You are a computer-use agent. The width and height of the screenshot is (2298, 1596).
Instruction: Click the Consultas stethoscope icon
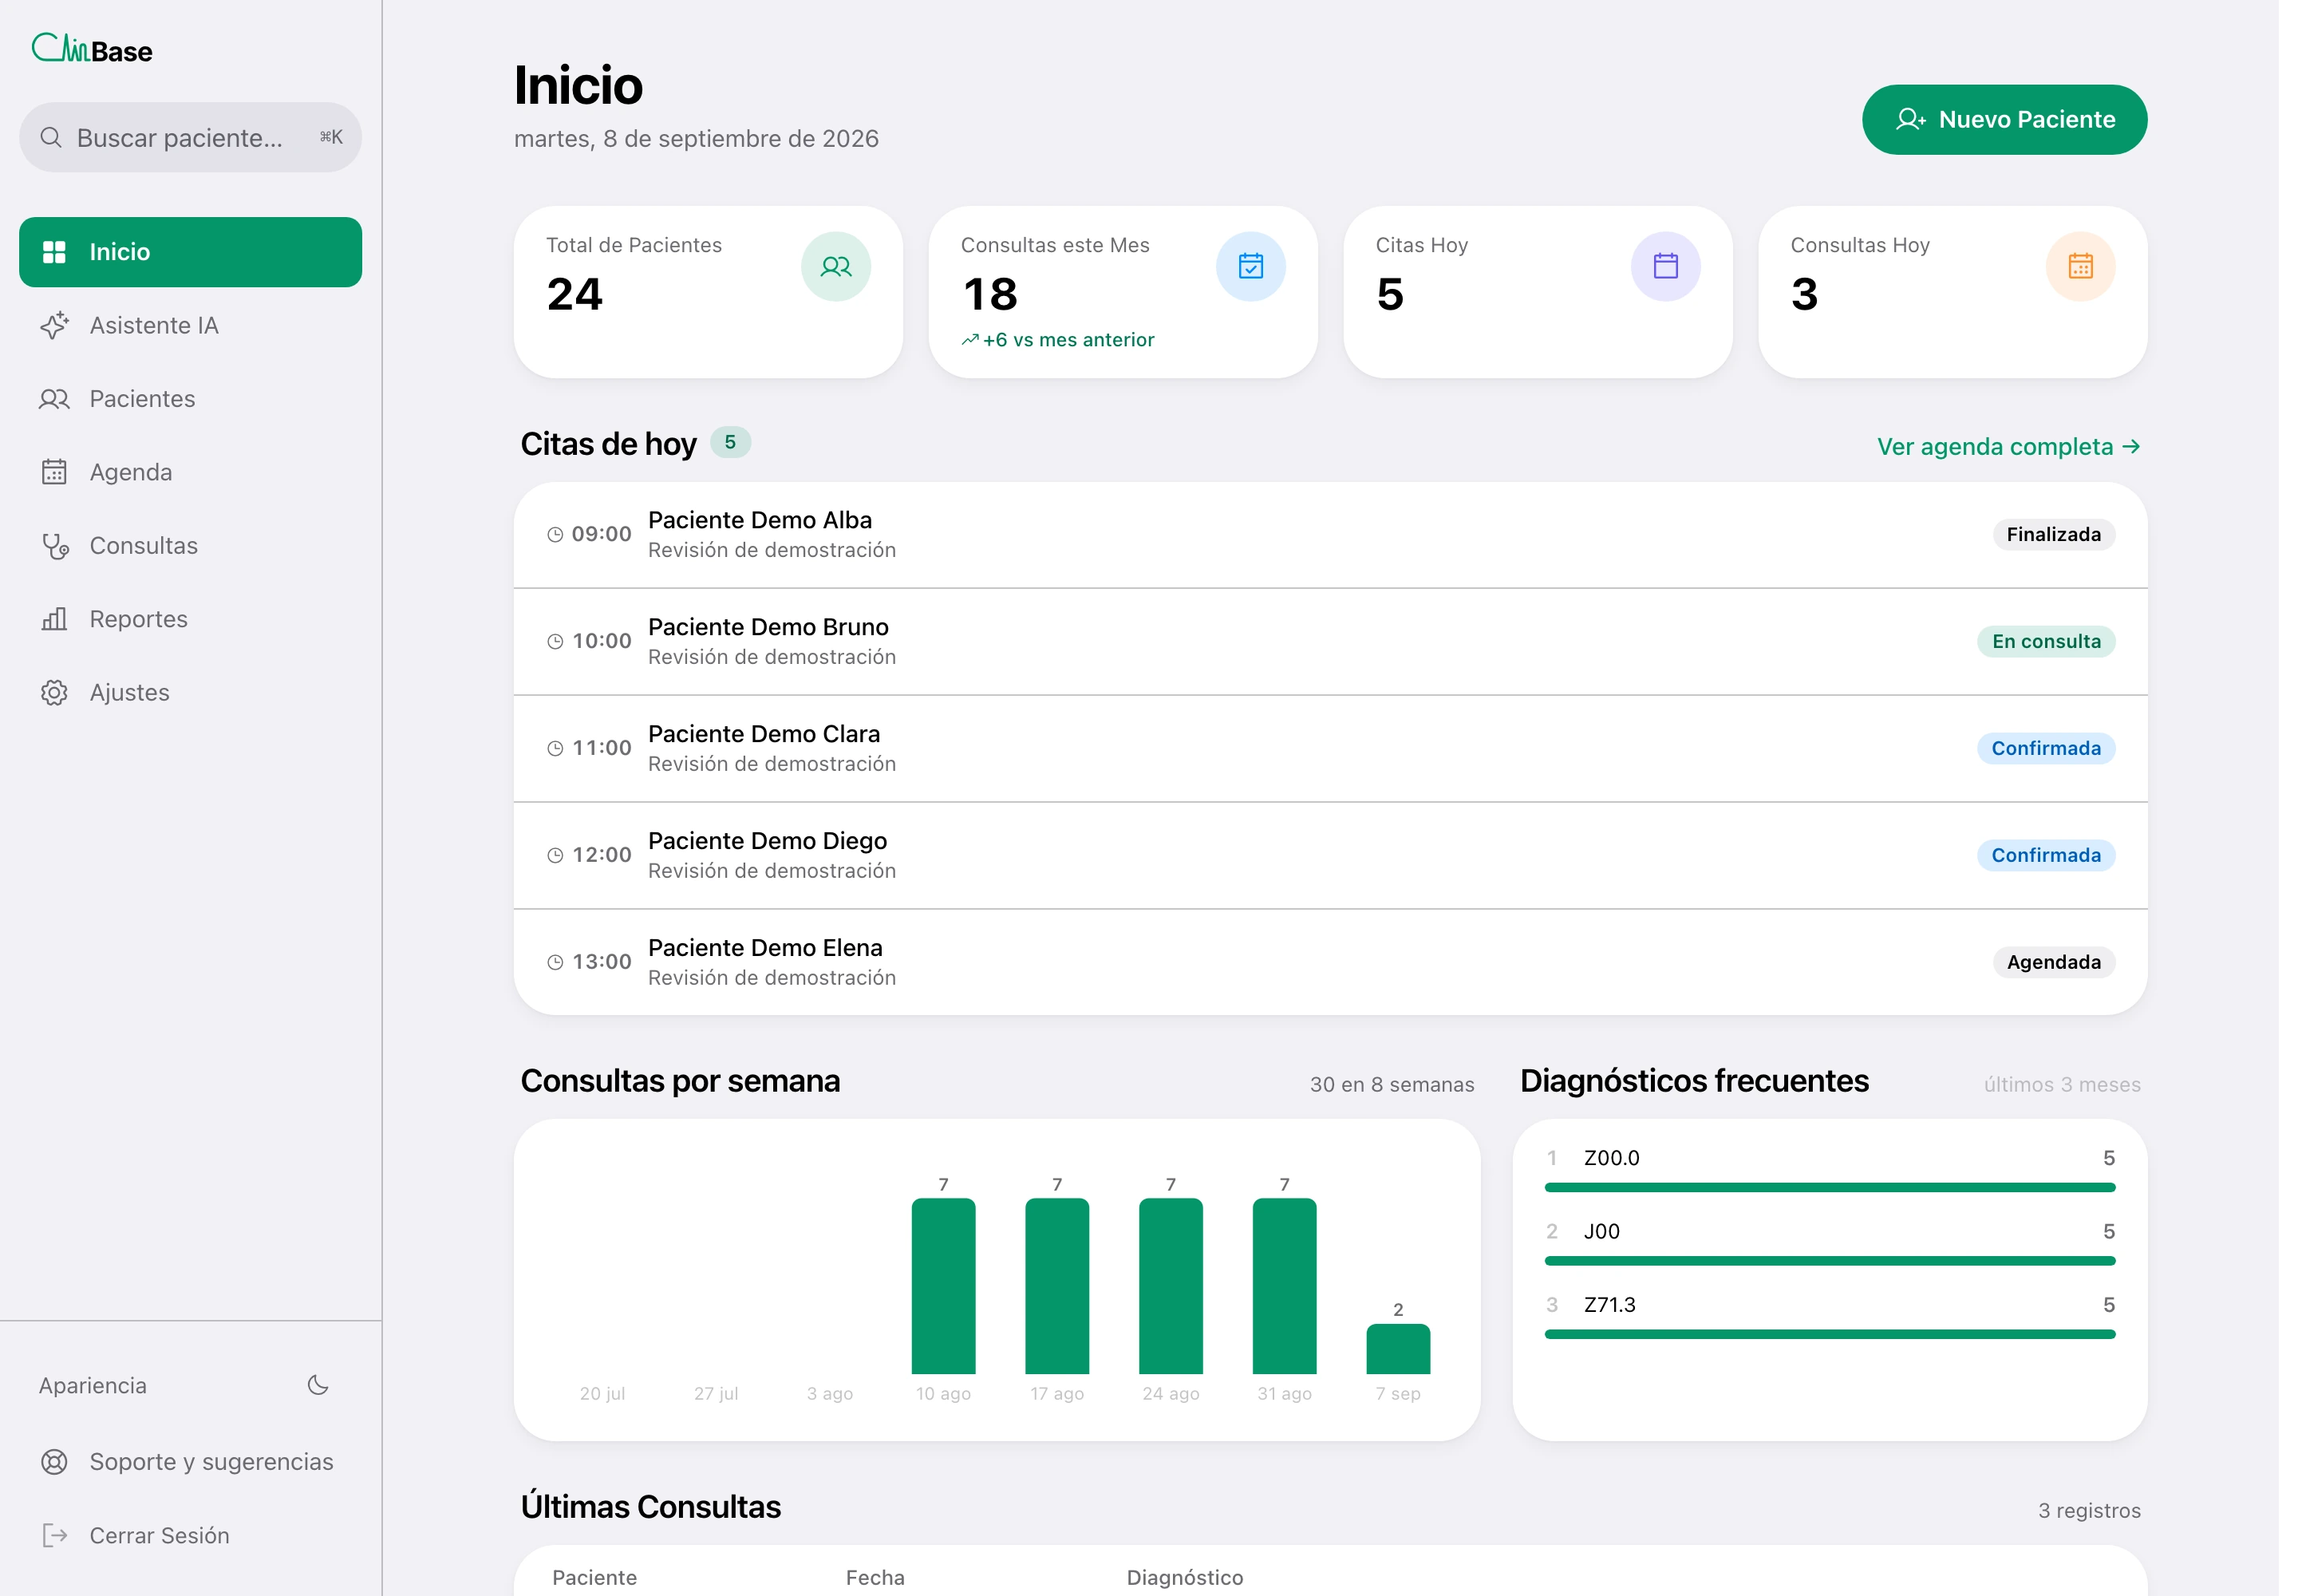tap(55, 546)
